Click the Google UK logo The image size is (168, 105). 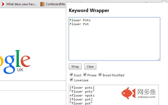point(15,62)
